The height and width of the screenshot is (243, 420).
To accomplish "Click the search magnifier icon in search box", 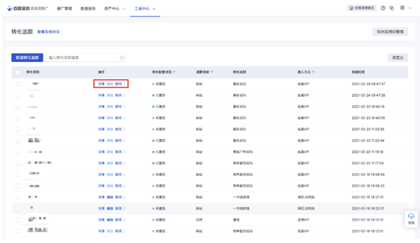I will tap(122, 58).
